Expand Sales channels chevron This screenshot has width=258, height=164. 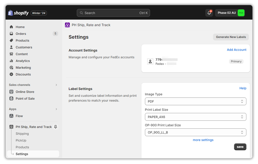point(56,85)
